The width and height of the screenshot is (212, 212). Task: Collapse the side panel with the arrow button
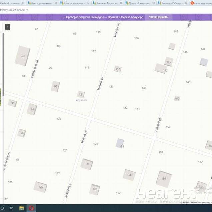(x=8, y=27)
